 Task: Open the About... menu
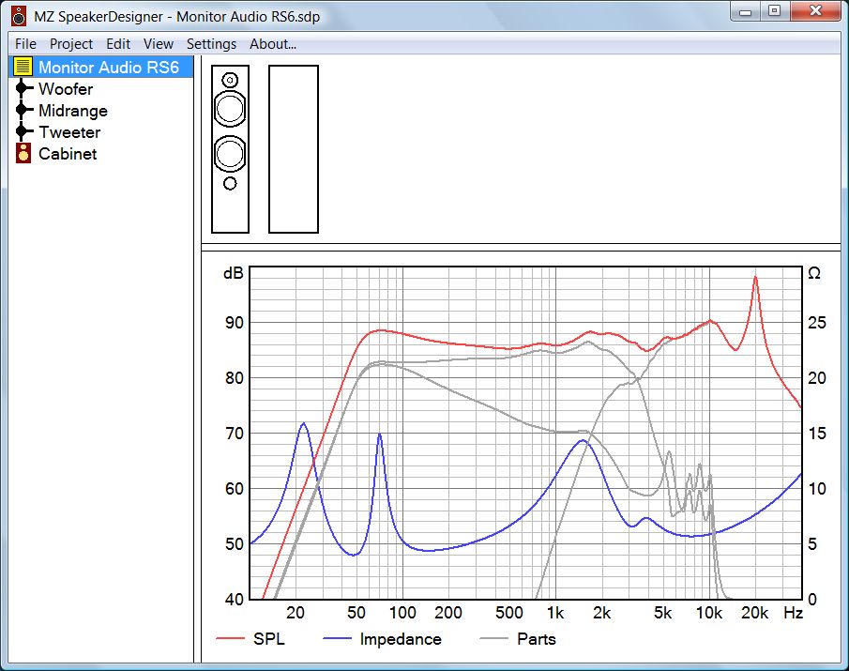point(273,44)
